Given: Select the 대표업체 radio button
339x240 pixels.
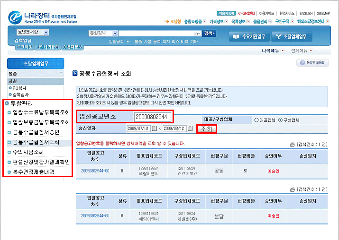Looking at the screenshot, I should pyautogui.click(x=257, y=120).
